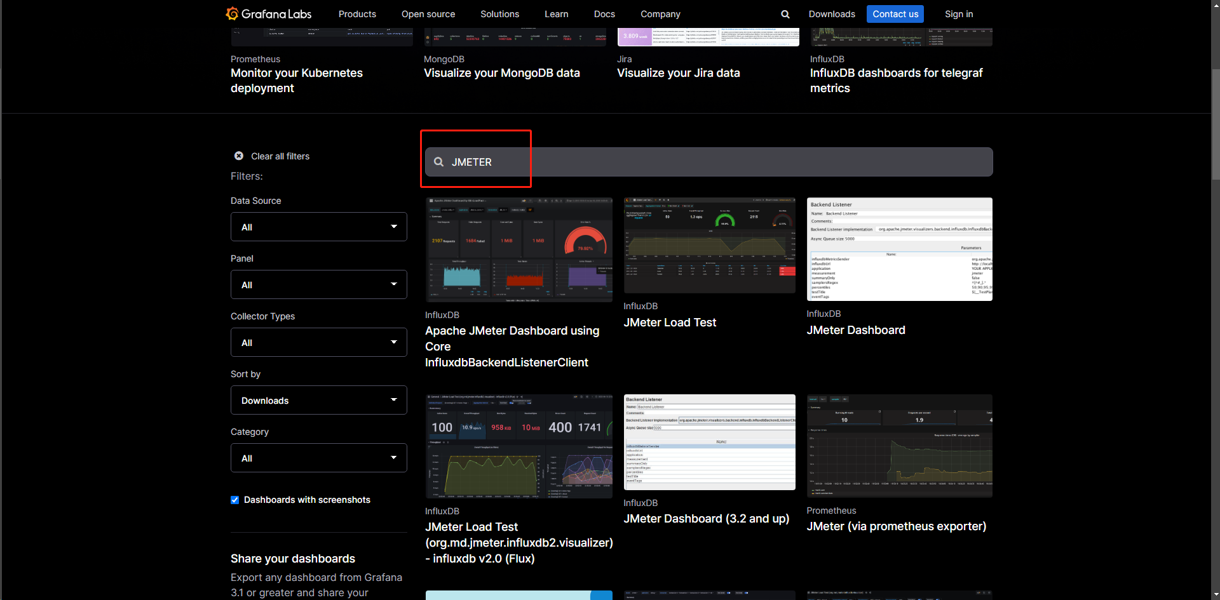
Task: Open the Panel filter dropdown
Action: coord(319,284)
